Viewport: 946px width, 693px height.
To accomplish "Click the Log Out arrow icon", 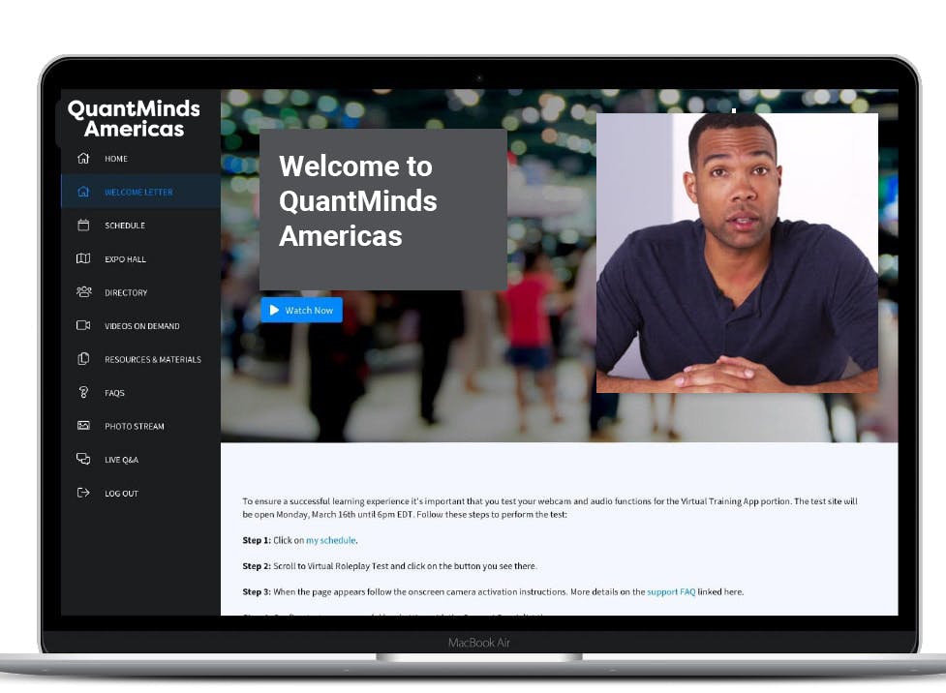I will [83, 493].
